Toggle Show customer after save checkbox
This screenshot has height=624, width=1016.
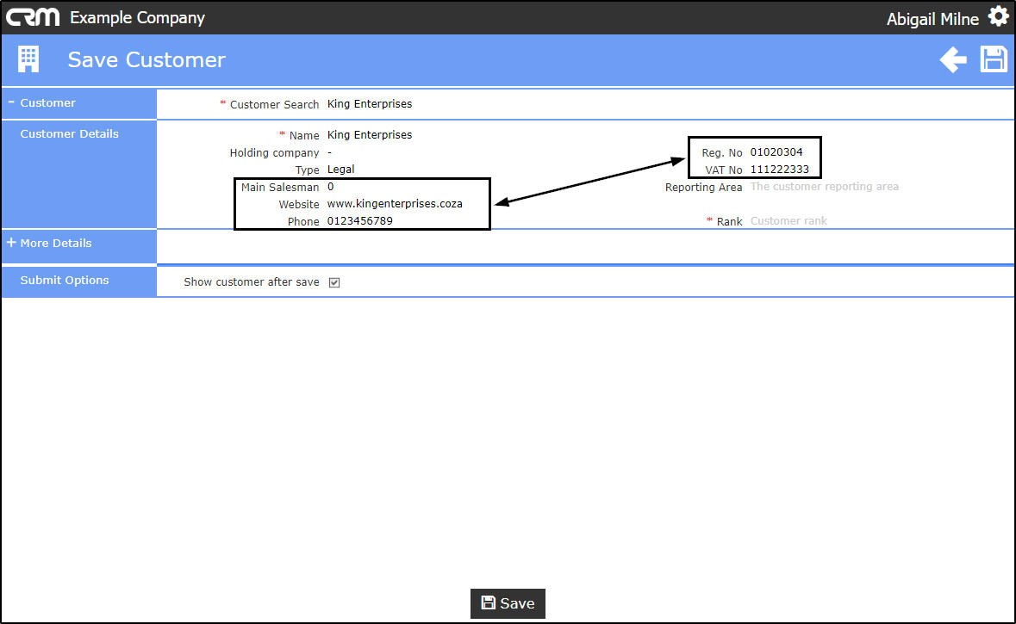pos(334,282)
